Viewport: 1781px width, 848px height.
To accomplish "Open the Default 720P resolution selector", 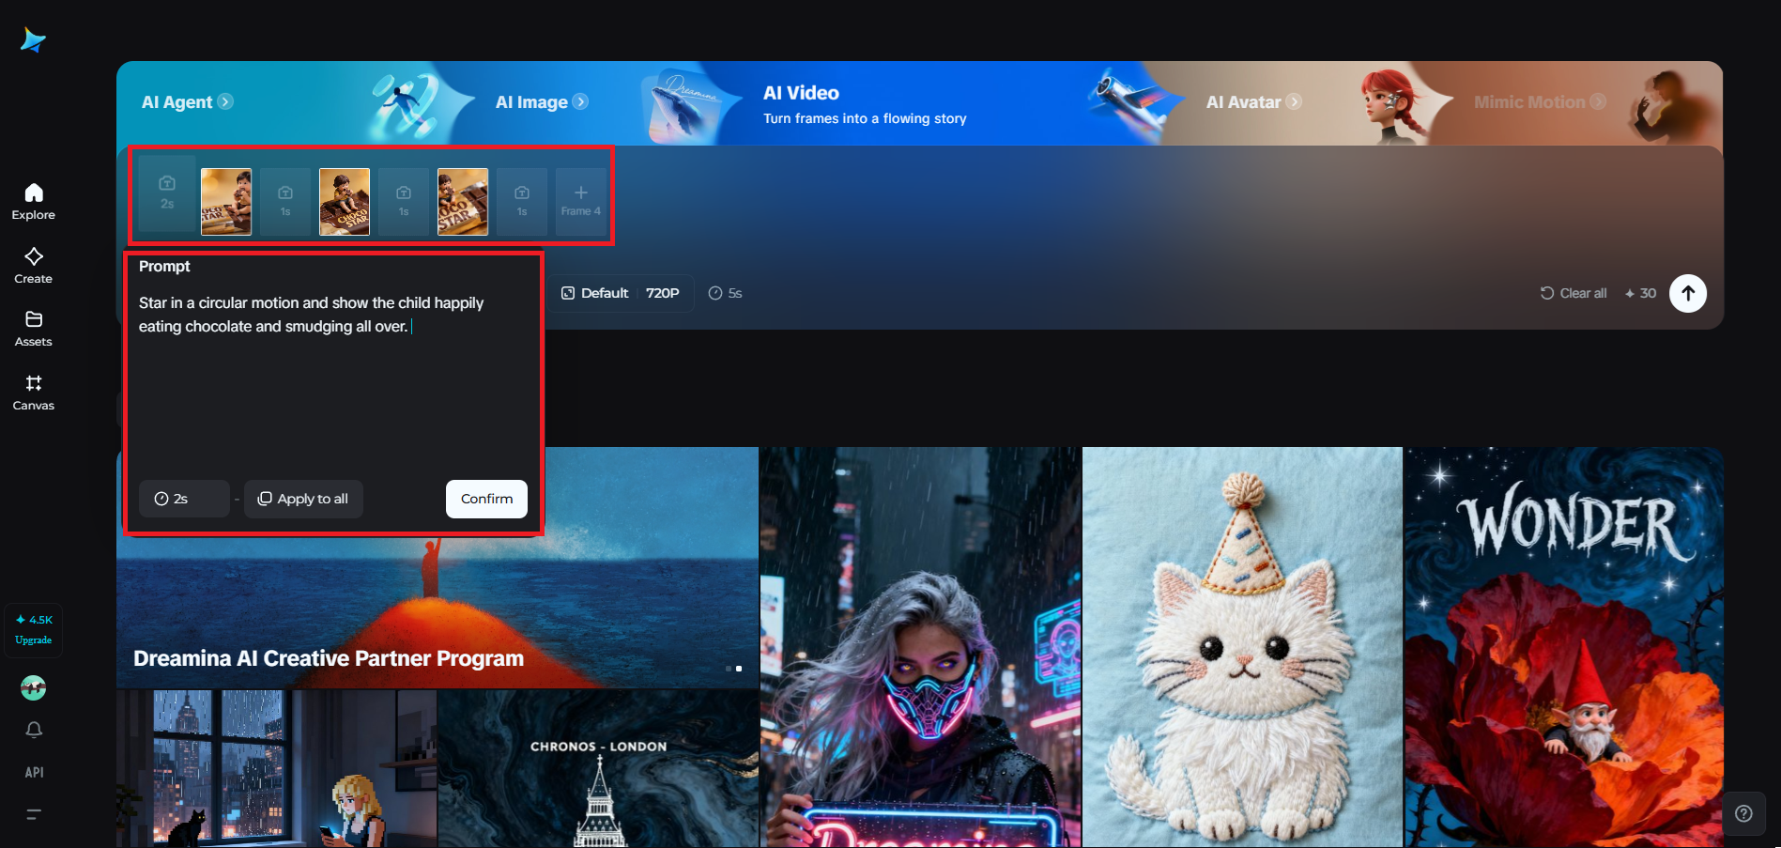I will pyautogui.click(x=621, y=293).
